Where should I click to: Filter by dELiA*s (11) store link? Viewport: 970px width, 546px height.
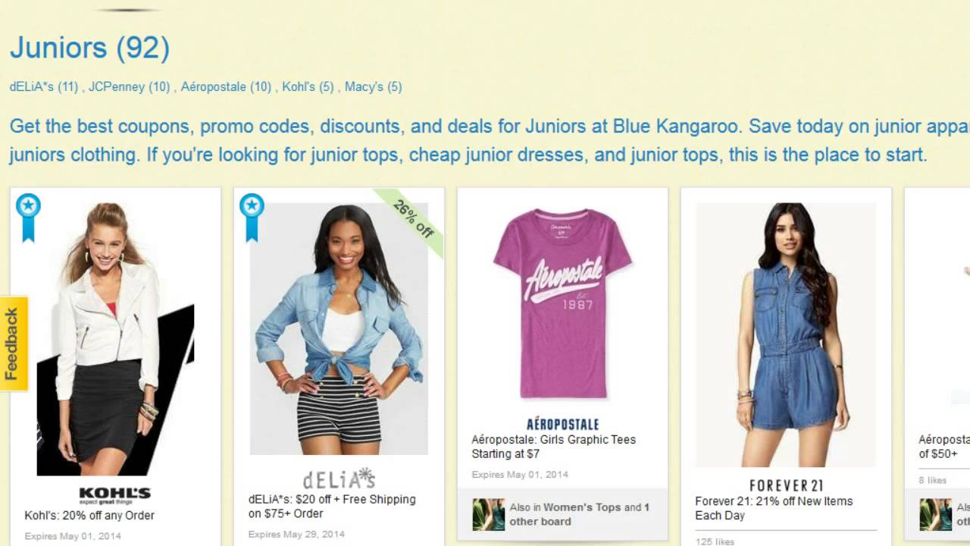[44, 86]
